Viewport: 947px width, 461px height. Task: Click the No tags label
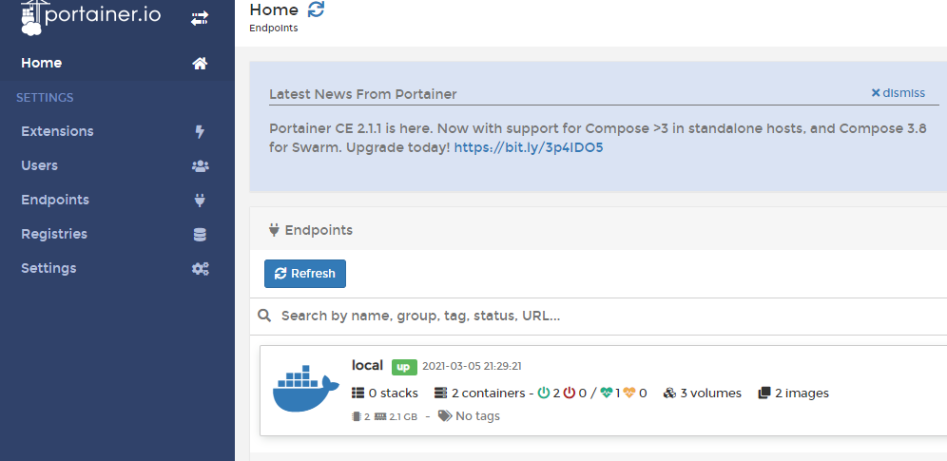coord(477,415)
